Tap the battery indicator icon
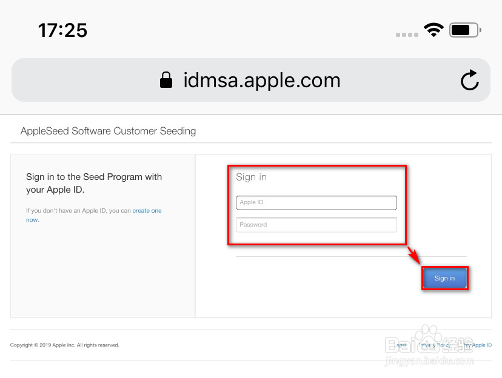 (x=464, y=30)
